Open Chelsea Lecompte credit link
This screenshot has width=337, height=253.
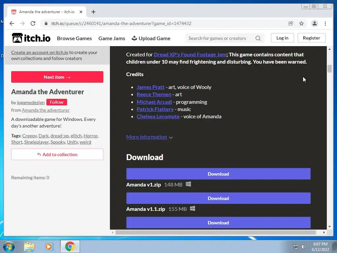(158, 116)
